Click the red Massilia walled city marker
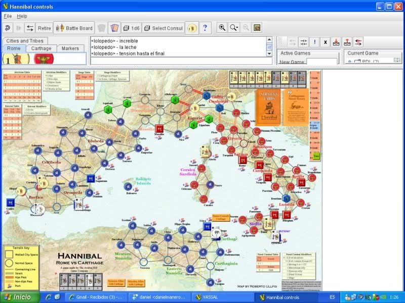Image resolution: width=405 pixels, height=303 pixels. pos(159,129)
